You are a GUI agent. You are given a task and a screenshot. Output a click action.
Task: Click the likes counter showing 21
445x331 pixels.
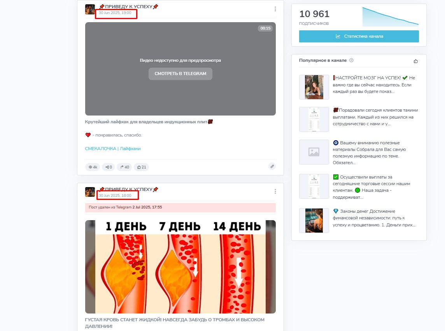(x=142, y=167)
